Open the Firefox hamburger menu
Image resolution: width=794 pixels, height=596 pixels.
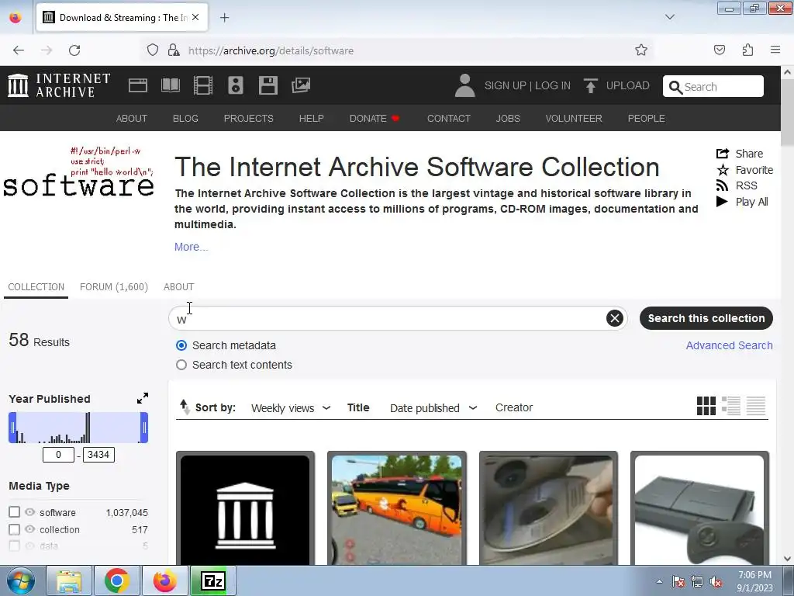pos(775,50)
